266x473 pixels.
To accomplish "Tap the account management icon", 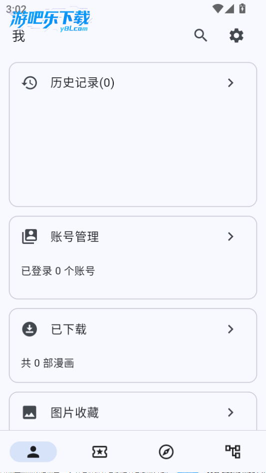I will point(29,236).
